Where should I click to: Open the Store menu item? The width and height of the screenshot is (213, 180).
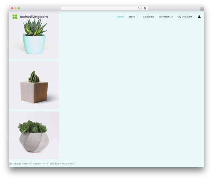click(x=132, y=17)
